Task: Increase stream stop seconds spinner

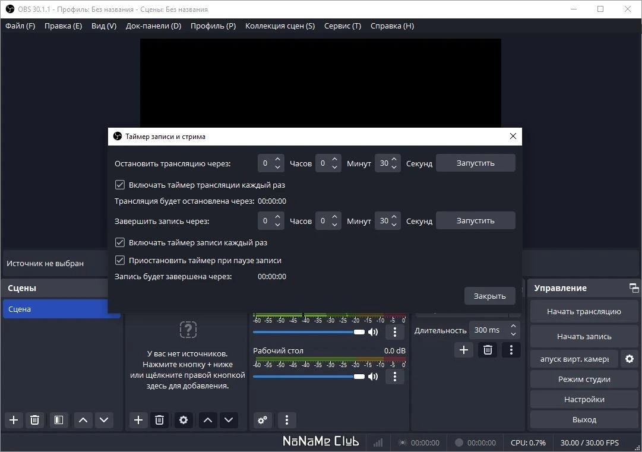Action: (394, 159)
